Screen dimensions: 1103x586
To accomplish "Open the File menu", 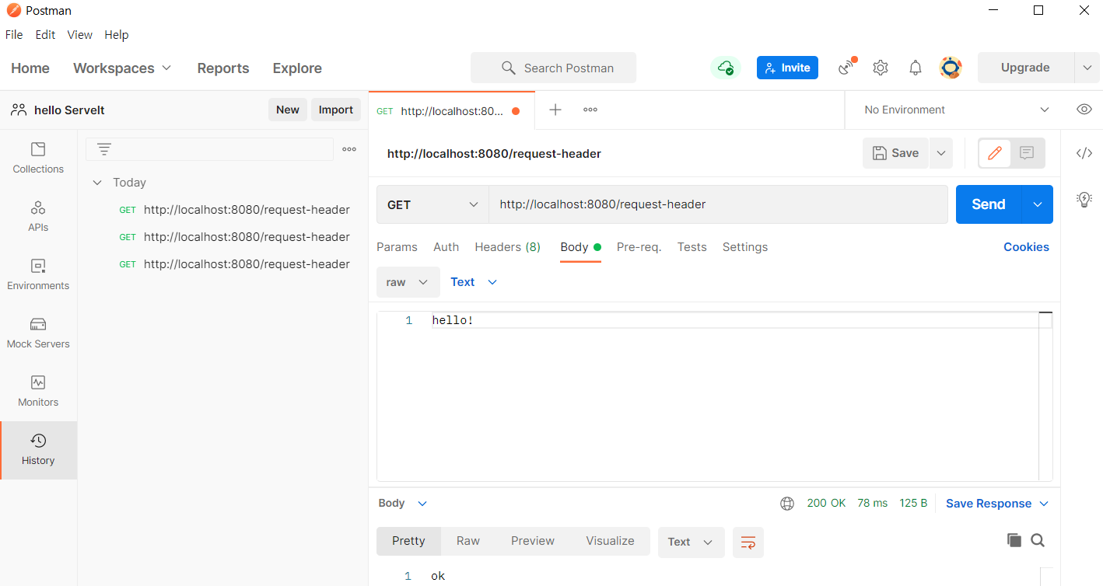I will coord(14,35).
